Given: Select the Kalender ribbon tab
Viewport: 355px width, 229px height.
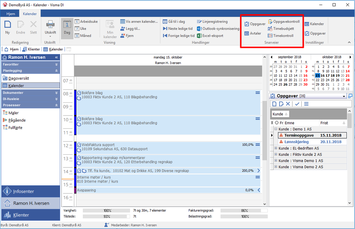Looking at the screenshot, I should point(29,14).
